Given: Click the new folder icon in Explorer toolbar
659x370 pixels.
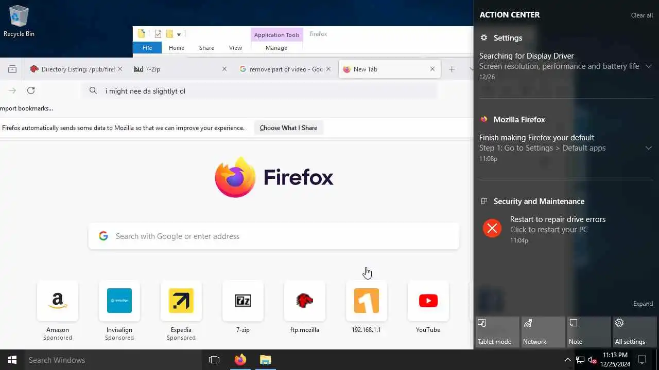Looking at the screenshot, I should (169, 34).
